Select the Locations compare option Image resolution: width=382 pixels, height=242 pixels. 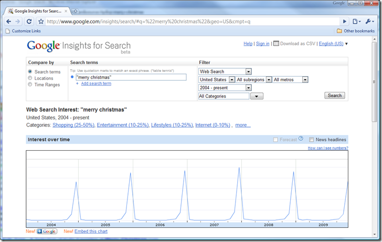(x=30, y=78)
